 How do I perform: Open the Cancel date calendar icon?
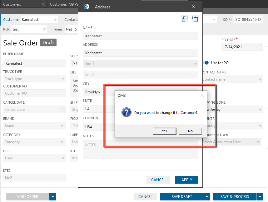[x=62, y=110]
